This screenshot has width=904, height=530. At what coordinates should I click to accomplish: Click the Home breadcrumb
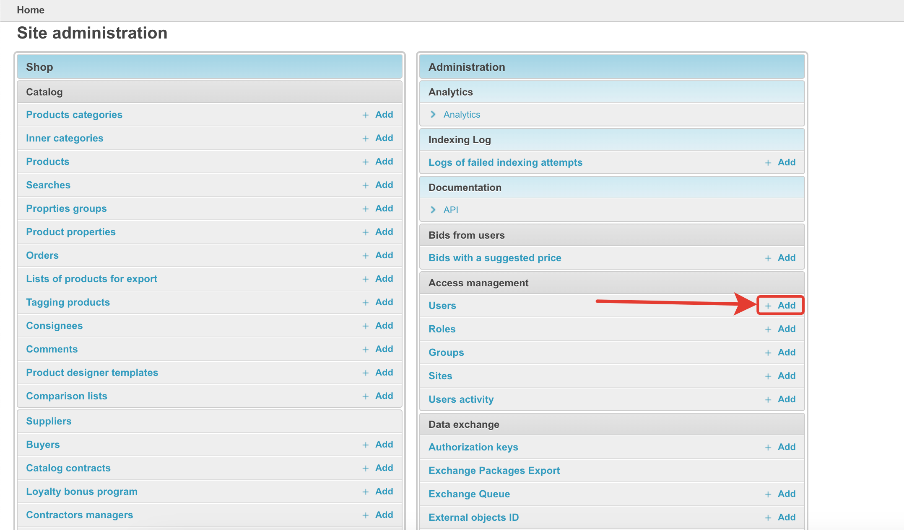(31, 10)
